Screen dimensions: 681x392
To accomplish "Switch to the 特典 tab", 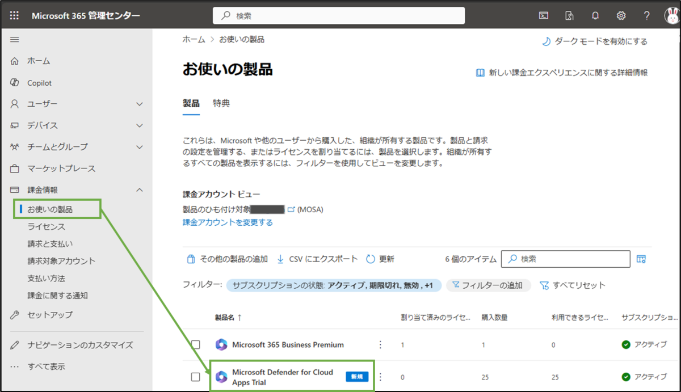I will 221,103.
